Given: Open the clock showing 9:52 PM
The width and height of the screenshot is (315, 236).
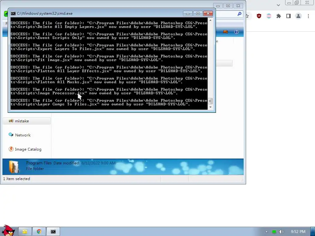Looking at the screenshot, I should click(298, 232).
